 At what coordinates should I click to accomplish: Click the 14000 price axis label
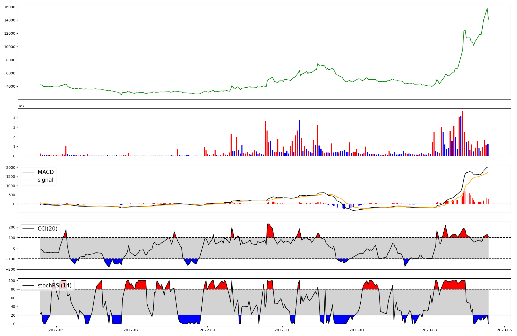coord(10,20)
